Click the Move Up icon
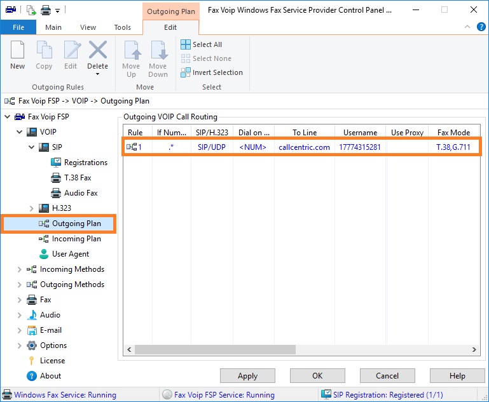The image size is (489, 402). (132, 50)
